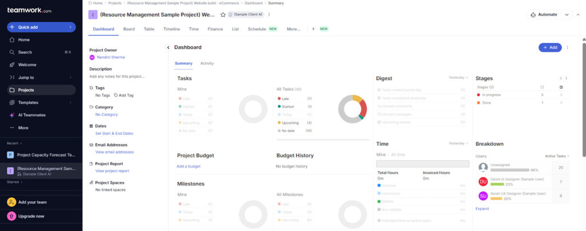This screenshot has height=231, width=586.
Task: Open Active Tasks breakdown dropdown
Action: pos(557,156)
